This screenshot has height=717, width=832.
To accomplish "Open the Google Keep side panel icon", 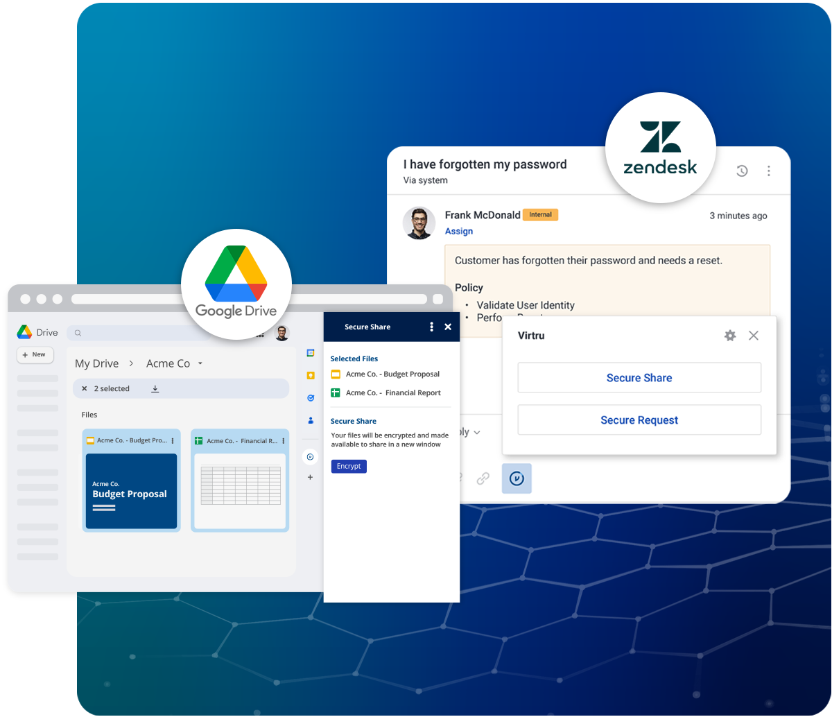I will 311,375.
